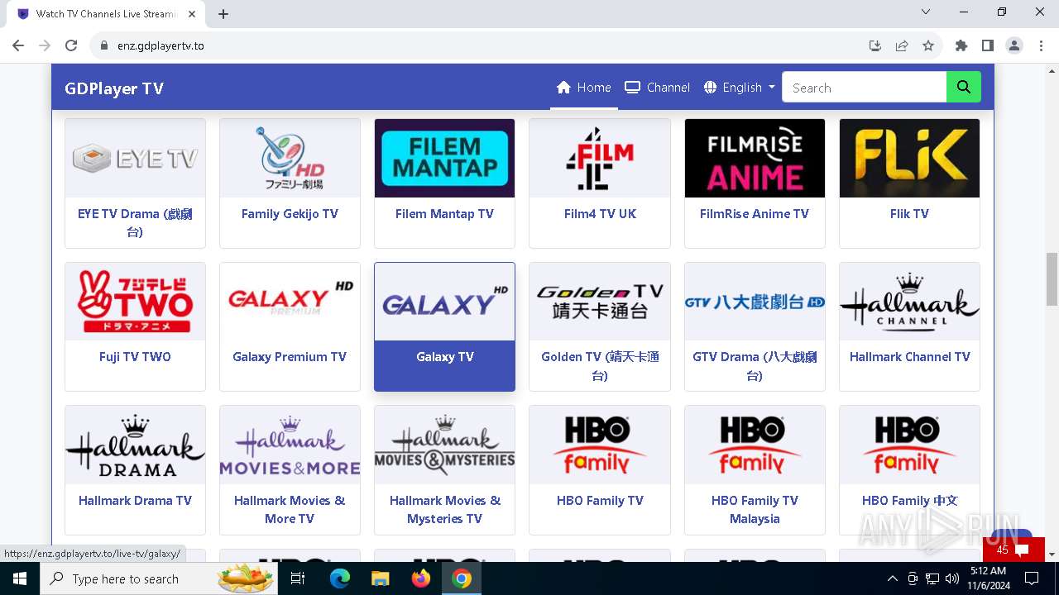
Task: Open the EYE TV Drama channel logo
Action: click(135, 158)
